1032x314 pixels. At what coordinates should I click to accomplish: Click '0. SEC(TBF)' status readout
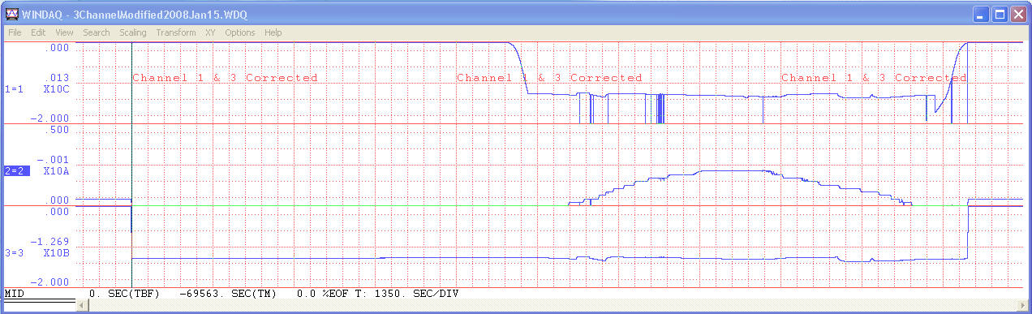point(125,293)
